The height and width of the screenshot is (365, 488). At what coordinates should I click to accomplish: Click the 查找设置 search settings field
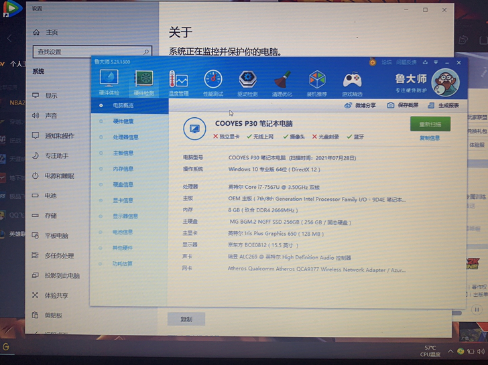pos(92,52)
